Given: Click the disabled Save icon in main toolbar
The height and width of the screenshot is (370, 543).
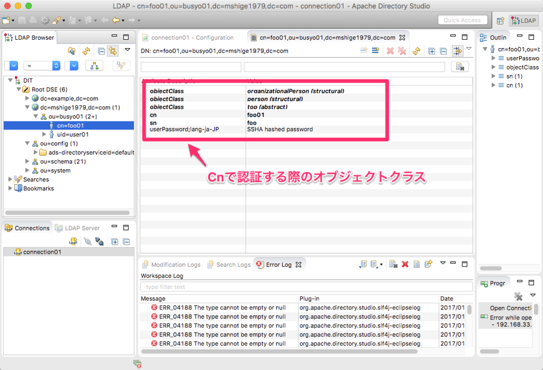Looking at the screenshot, I should (22, 21).
